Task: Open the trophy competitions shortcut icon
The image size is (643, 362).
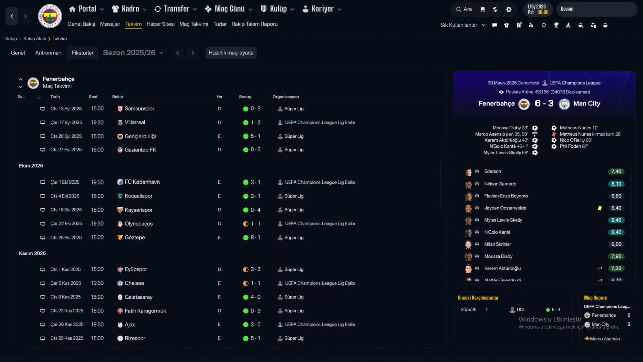Action: coord(556,25)
